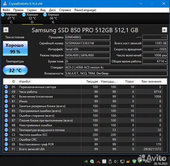The height and width of the screenshot is (166, 170).
Task: Select the D: drive tab
Action: tap(32, 18)
